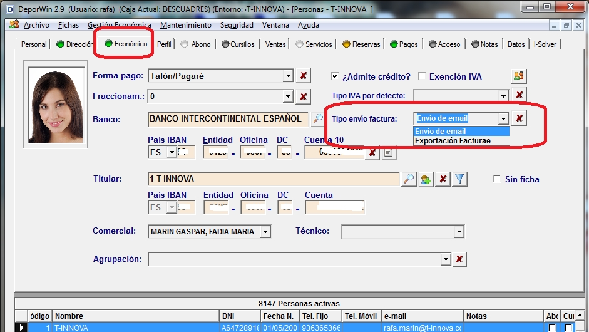
Task: Search Titular with the magnifier icon
Action: click(409, 179)
